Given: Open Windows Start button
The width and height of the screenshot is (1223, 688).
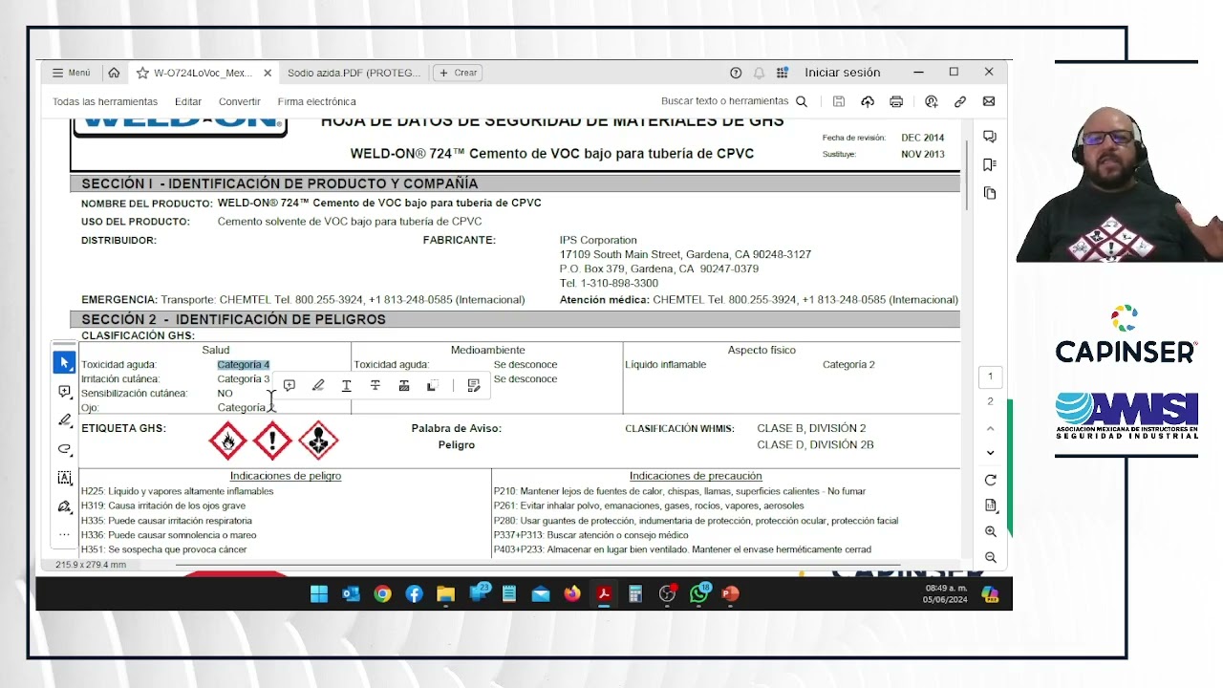Looking at the screenshot, I should coord(319,594).
